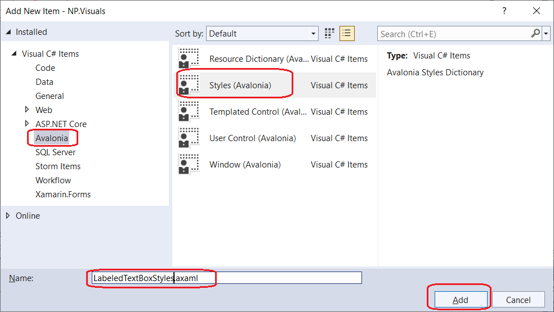Select the Code category
The width and height of the screenshot is (554, 312).
pyautogui.click(x=45, y=68)
